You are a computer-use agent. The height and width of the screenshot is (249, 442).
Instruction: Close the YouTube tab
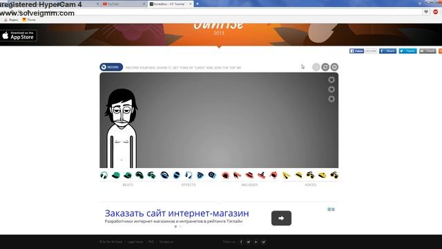pos(144,4)
